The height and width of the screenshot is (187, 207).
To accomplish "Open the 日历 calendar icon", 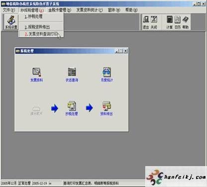I will 178,22.
